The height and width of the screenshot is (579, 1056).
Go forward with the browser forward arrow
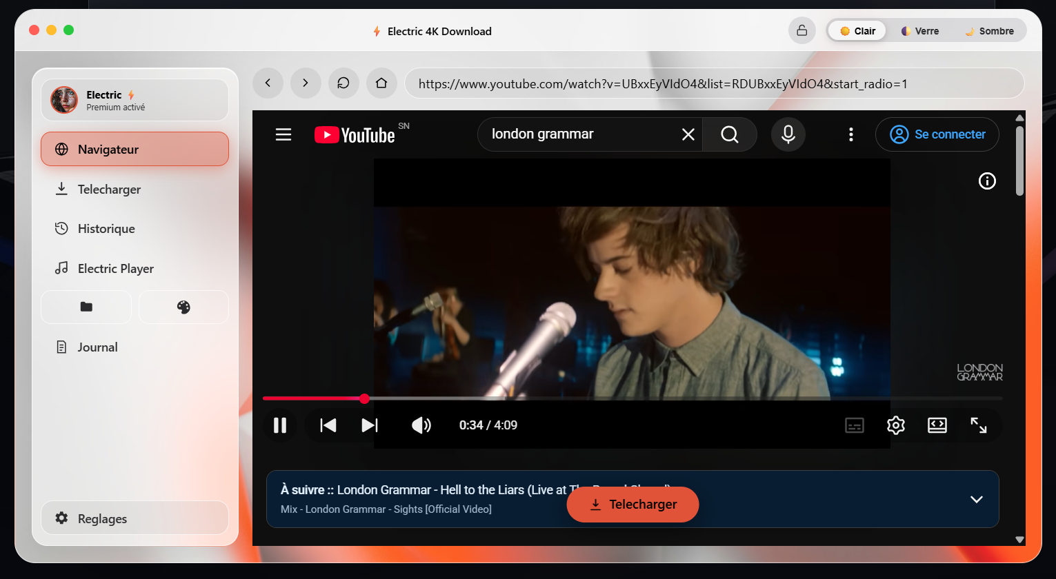306,83
